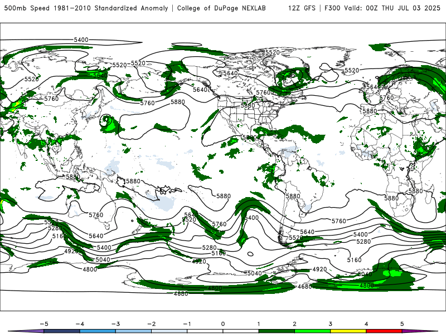Pick the blue -4 to -3 legend color
The image size is (446, 334).
pyautogui.click(x=98, y=331)
